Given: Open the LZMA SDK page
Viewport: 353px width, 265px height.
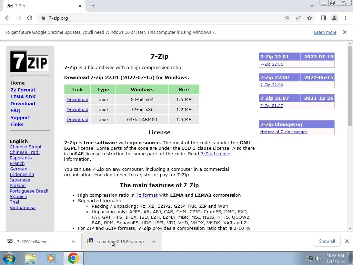Looking at the screenshot, I should [23, 97].
